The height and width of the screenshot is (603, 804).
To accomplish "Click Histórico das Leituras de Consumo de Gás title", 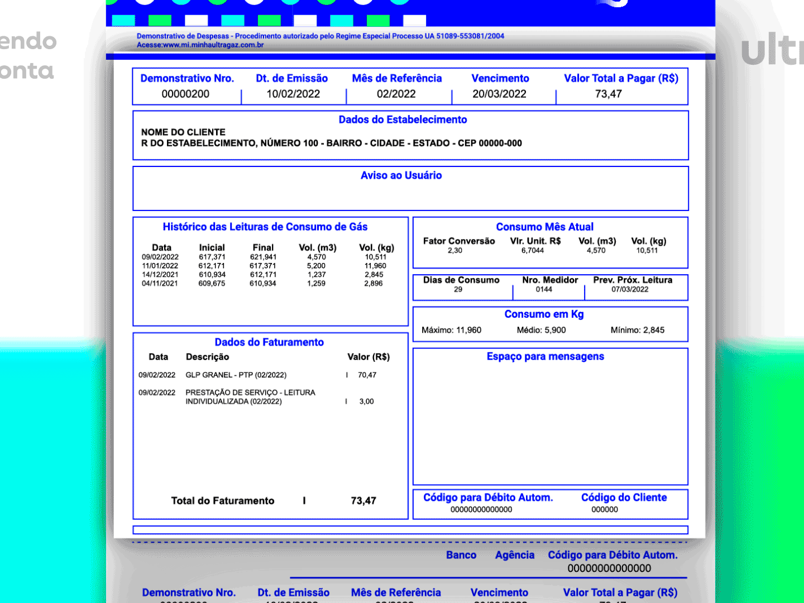I will pos(265,227).
